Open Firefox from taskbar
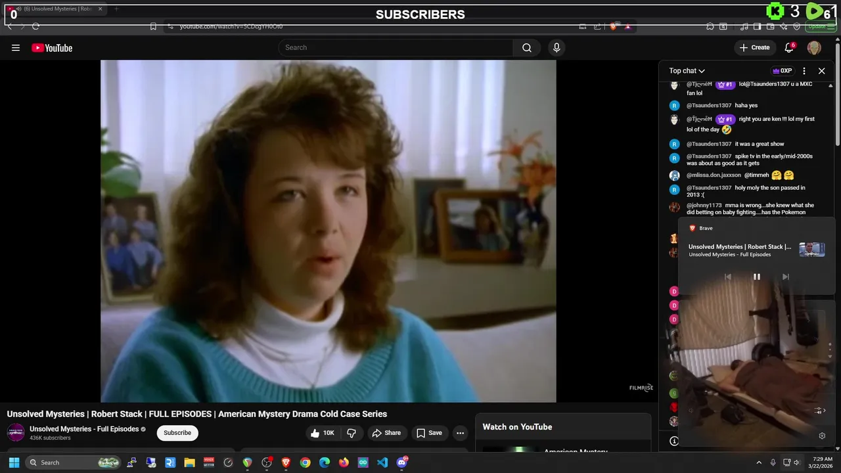The height and width of the screenshot is (473, 841). pyautogui.click(x=344, y=462)
